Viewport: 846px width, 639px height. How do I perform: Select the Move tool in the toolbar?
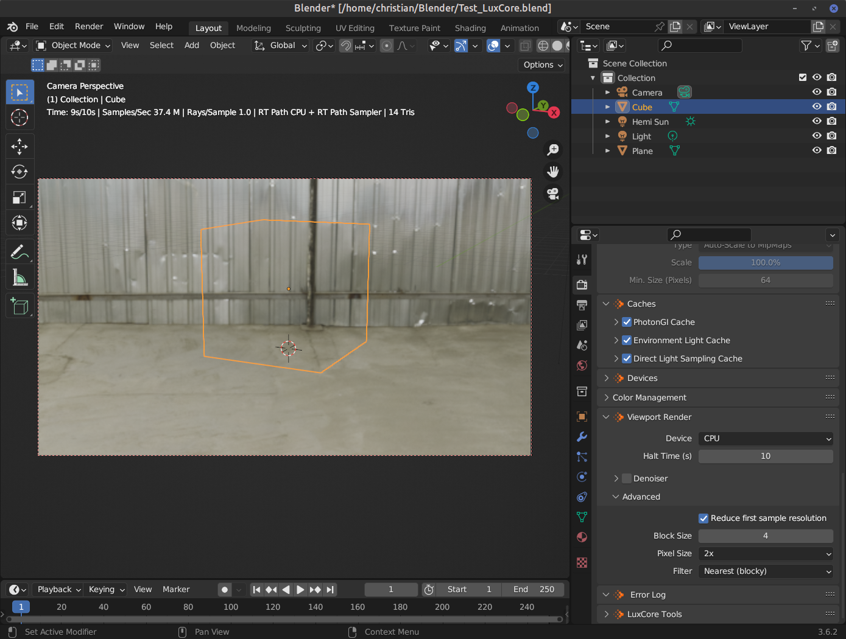(20, 146)
